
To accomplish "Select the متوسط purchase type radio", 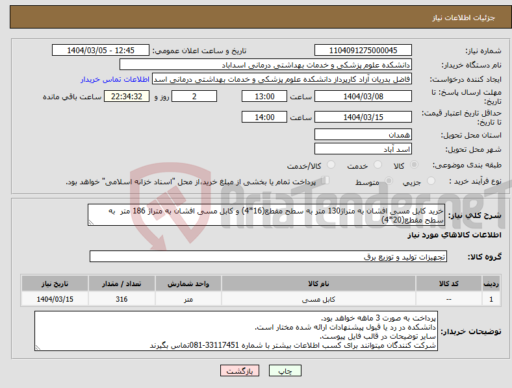I will [389, 180].
